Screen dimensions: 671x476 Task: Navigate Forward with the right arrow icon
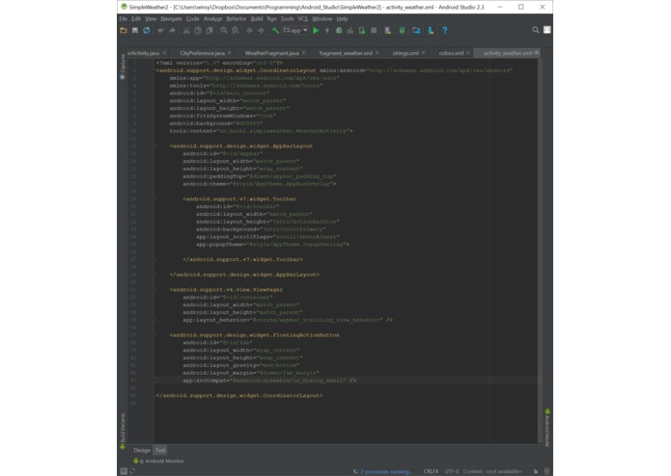click(261, 30)
